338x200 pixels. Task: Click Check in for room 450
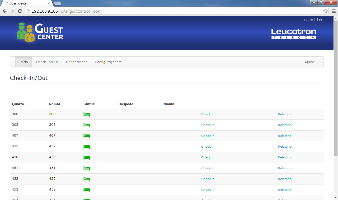pos(208,157)
